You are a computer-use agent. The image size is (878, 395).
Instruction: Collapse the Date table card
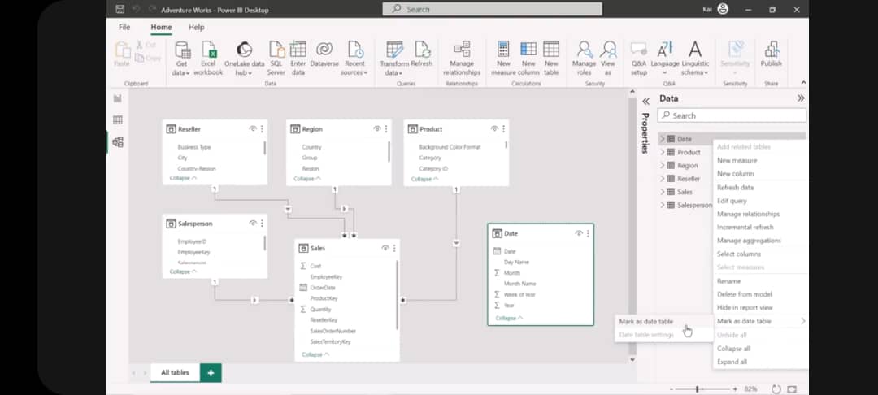pyautogui.click(x=509, y=318)
